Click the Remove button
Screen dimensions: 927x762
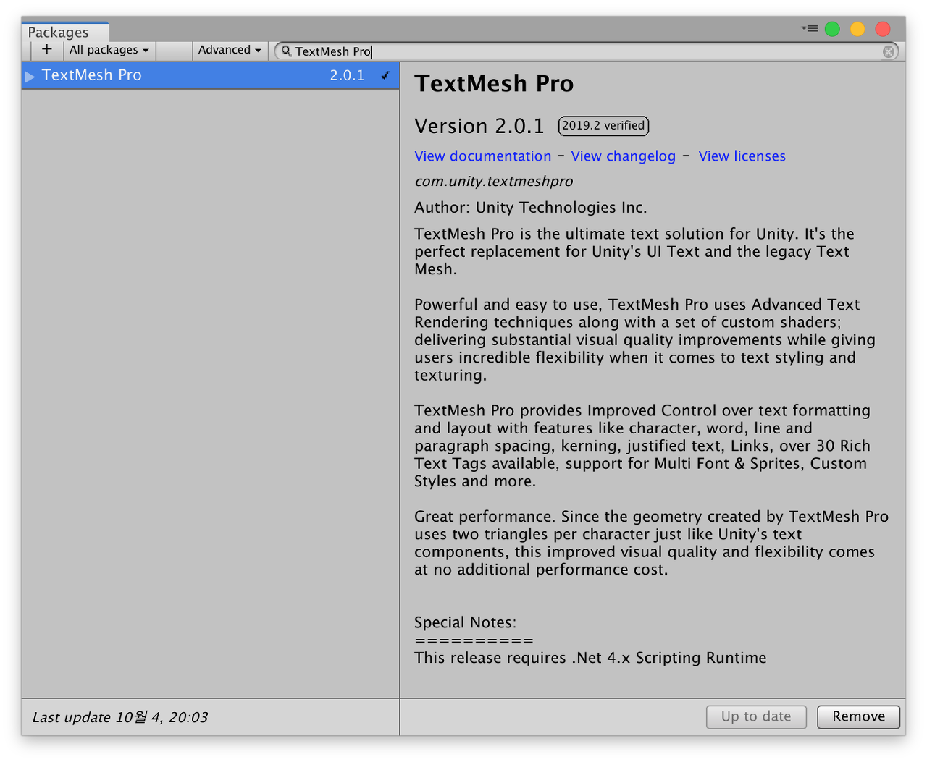tap(858, 716)
